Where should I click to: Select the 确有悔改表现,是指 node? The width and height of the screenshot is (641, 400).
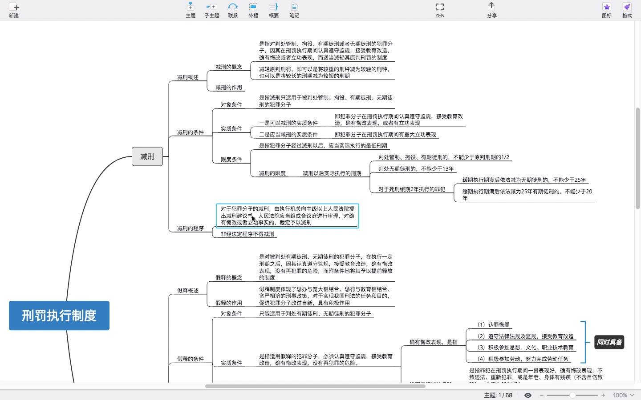pyautogui.click(x=434, y=342)
